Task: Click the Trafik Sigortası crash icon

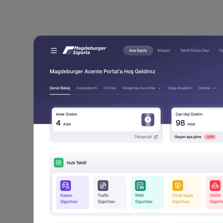Action: tap(103, 185)
